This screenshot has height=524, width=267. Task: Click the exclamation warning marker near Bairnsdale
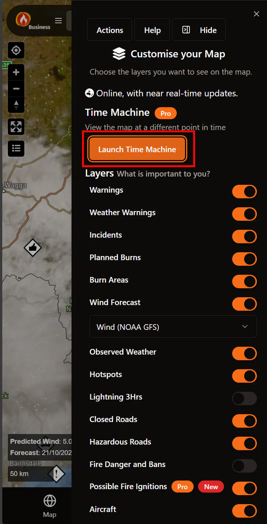pyautogui.click(x=56, y=474)
